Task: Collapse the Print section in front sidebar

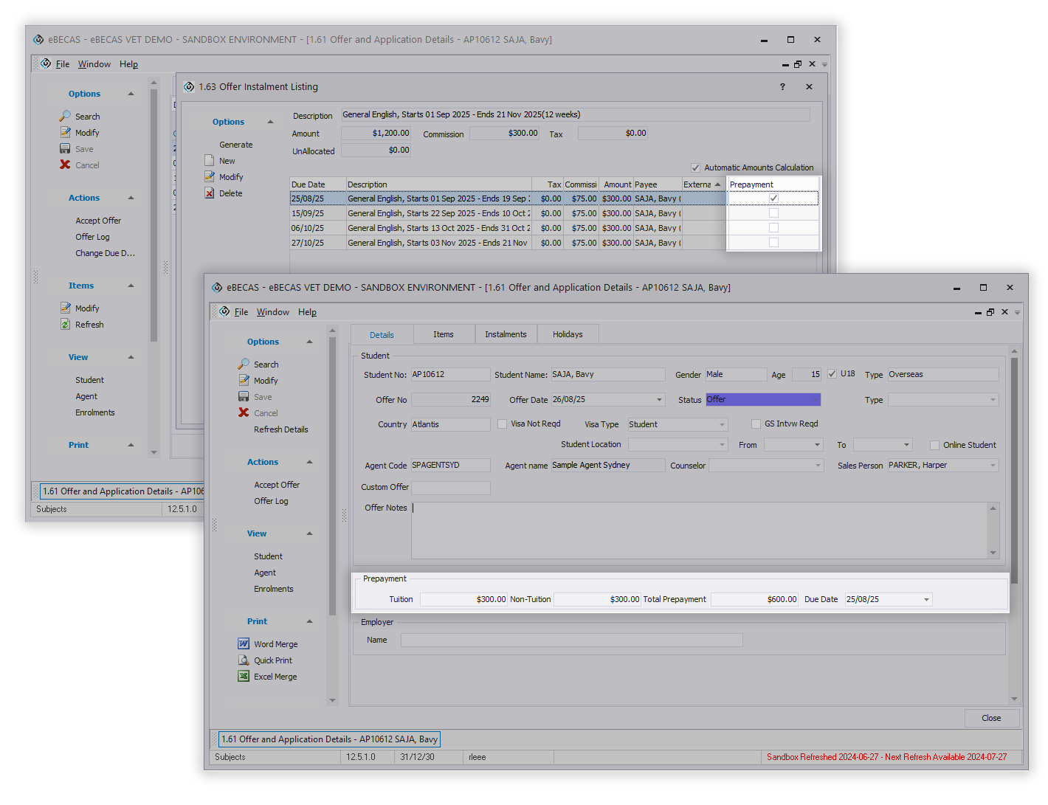Action: coord(309,621)
